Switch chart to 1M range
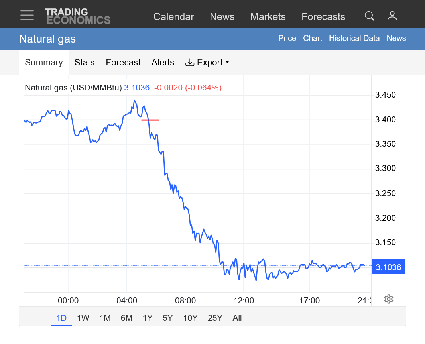 105,318
